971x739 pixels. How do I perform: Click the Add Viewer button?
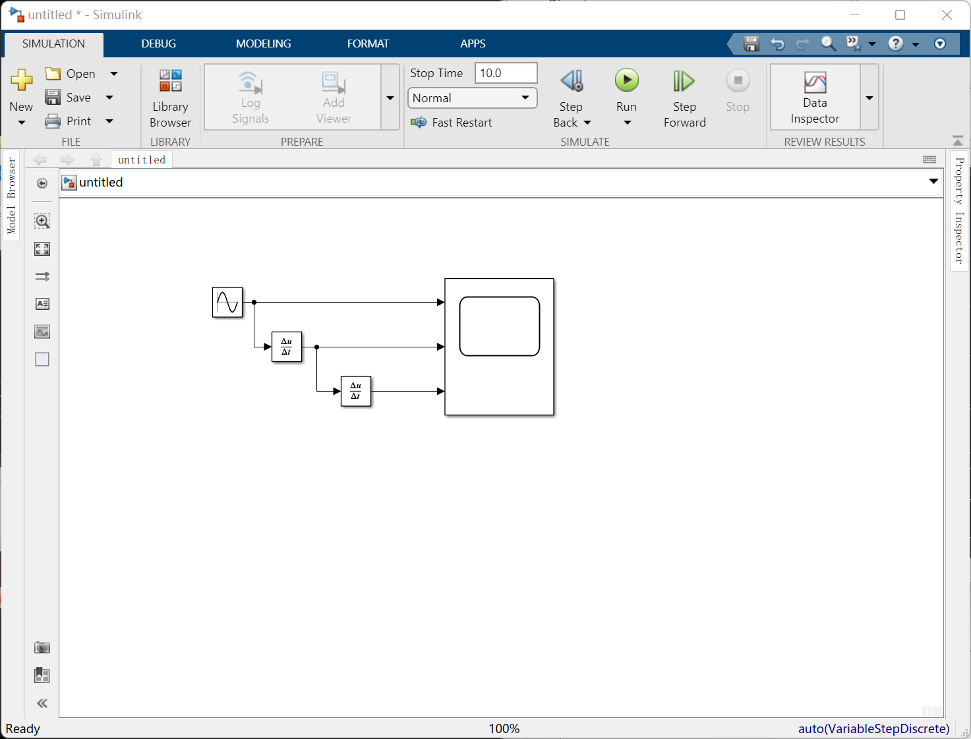[x=334, y=98]
